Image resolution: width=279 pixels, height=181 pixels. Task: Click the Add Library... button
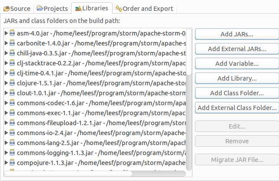click(237, 78)
